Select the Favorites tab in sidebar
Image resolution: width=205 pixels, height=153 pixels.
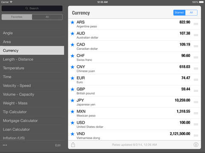17,17
